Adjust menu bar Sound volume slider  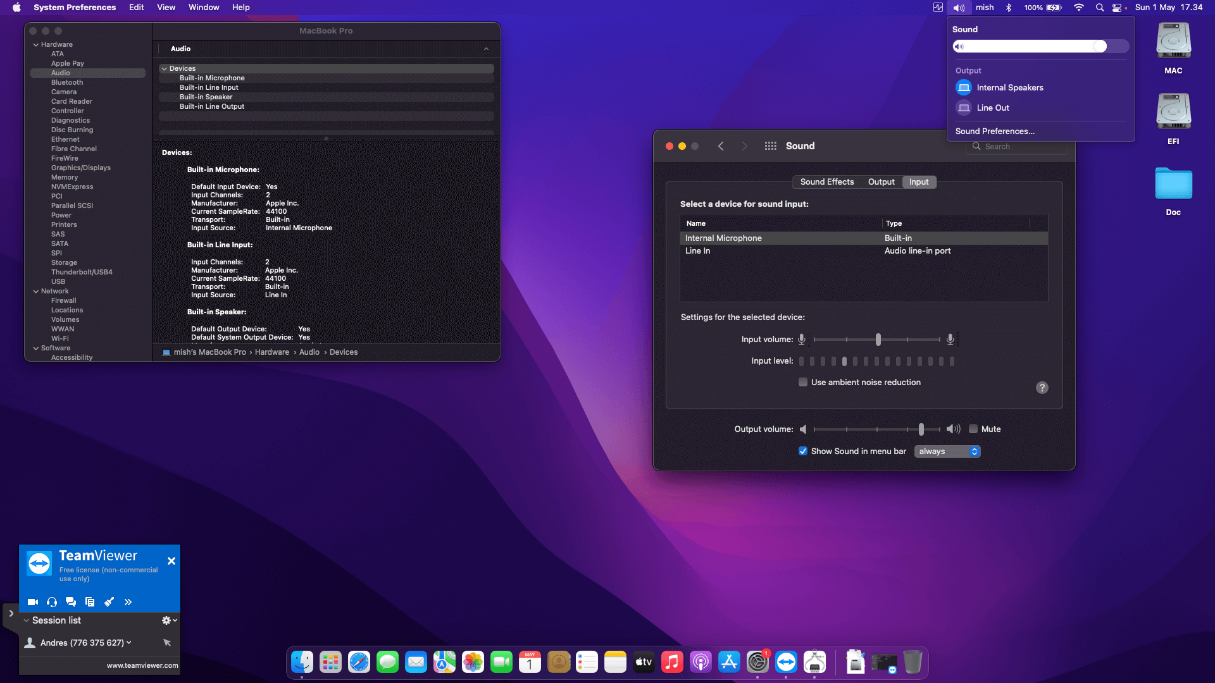point(1040,46)
